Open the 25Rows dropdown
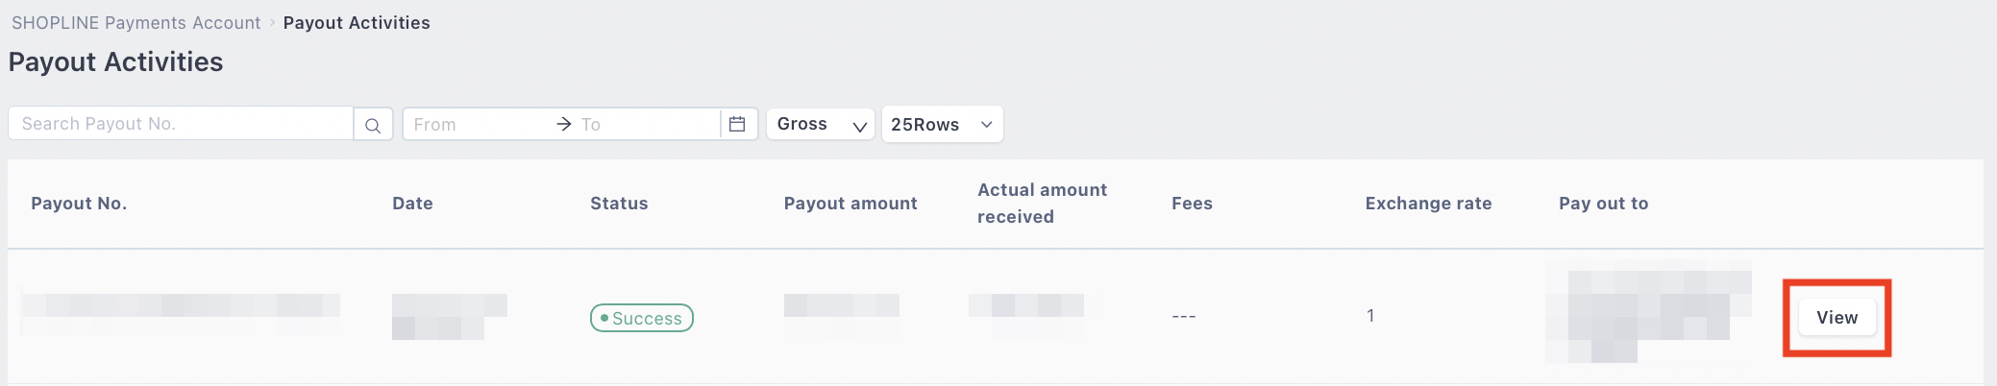Image resolution: width=1997 pixels, height=386 pixels. [x=942, y=124]
